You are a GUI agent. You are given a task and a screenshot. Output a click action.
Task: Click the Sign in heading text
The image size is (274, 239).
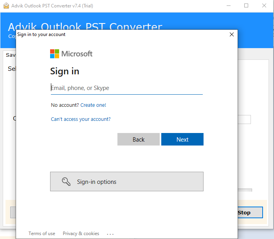[x=65, y=71]
